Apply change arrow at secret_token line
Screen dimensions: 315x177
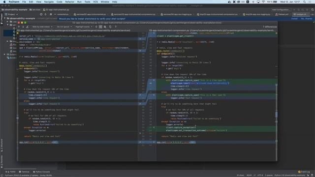point(140,51)
